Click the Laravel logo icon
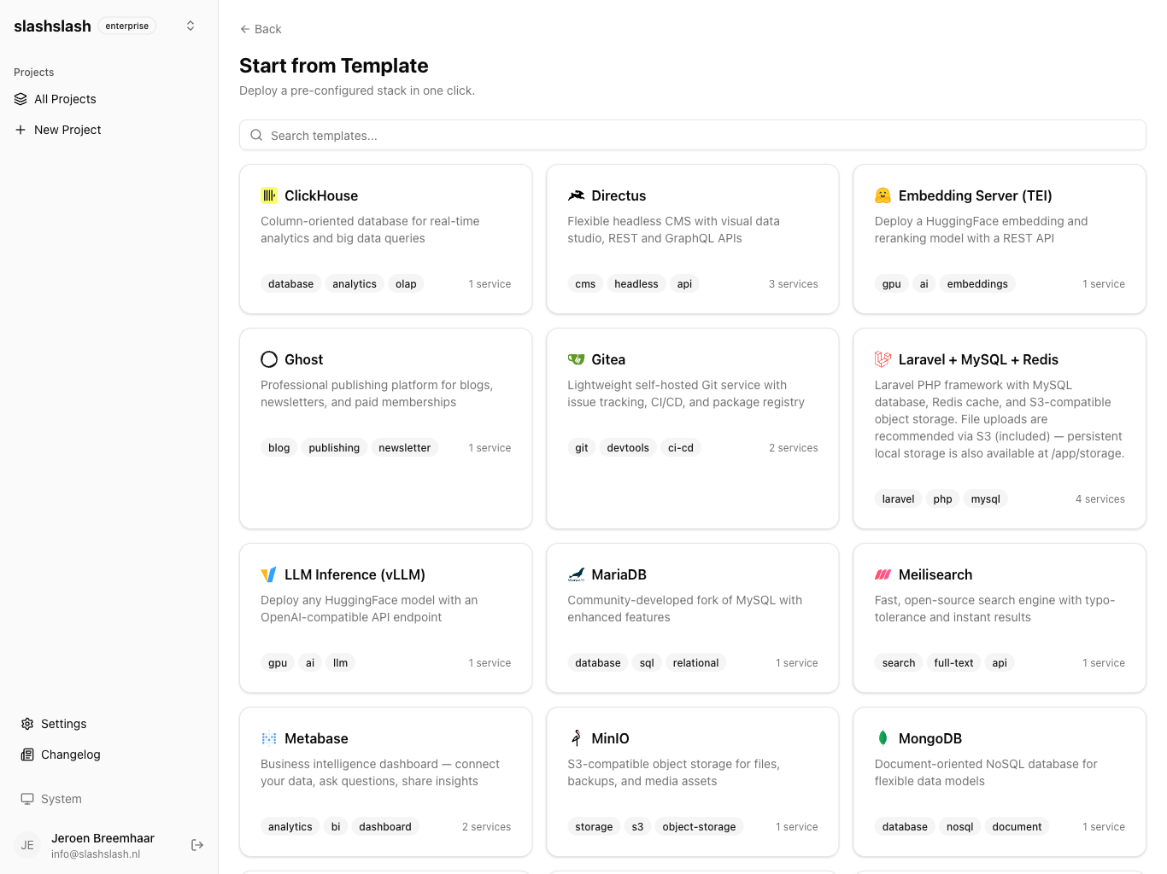This screenshot has width=1167, height=874. [x=883, y=359]
